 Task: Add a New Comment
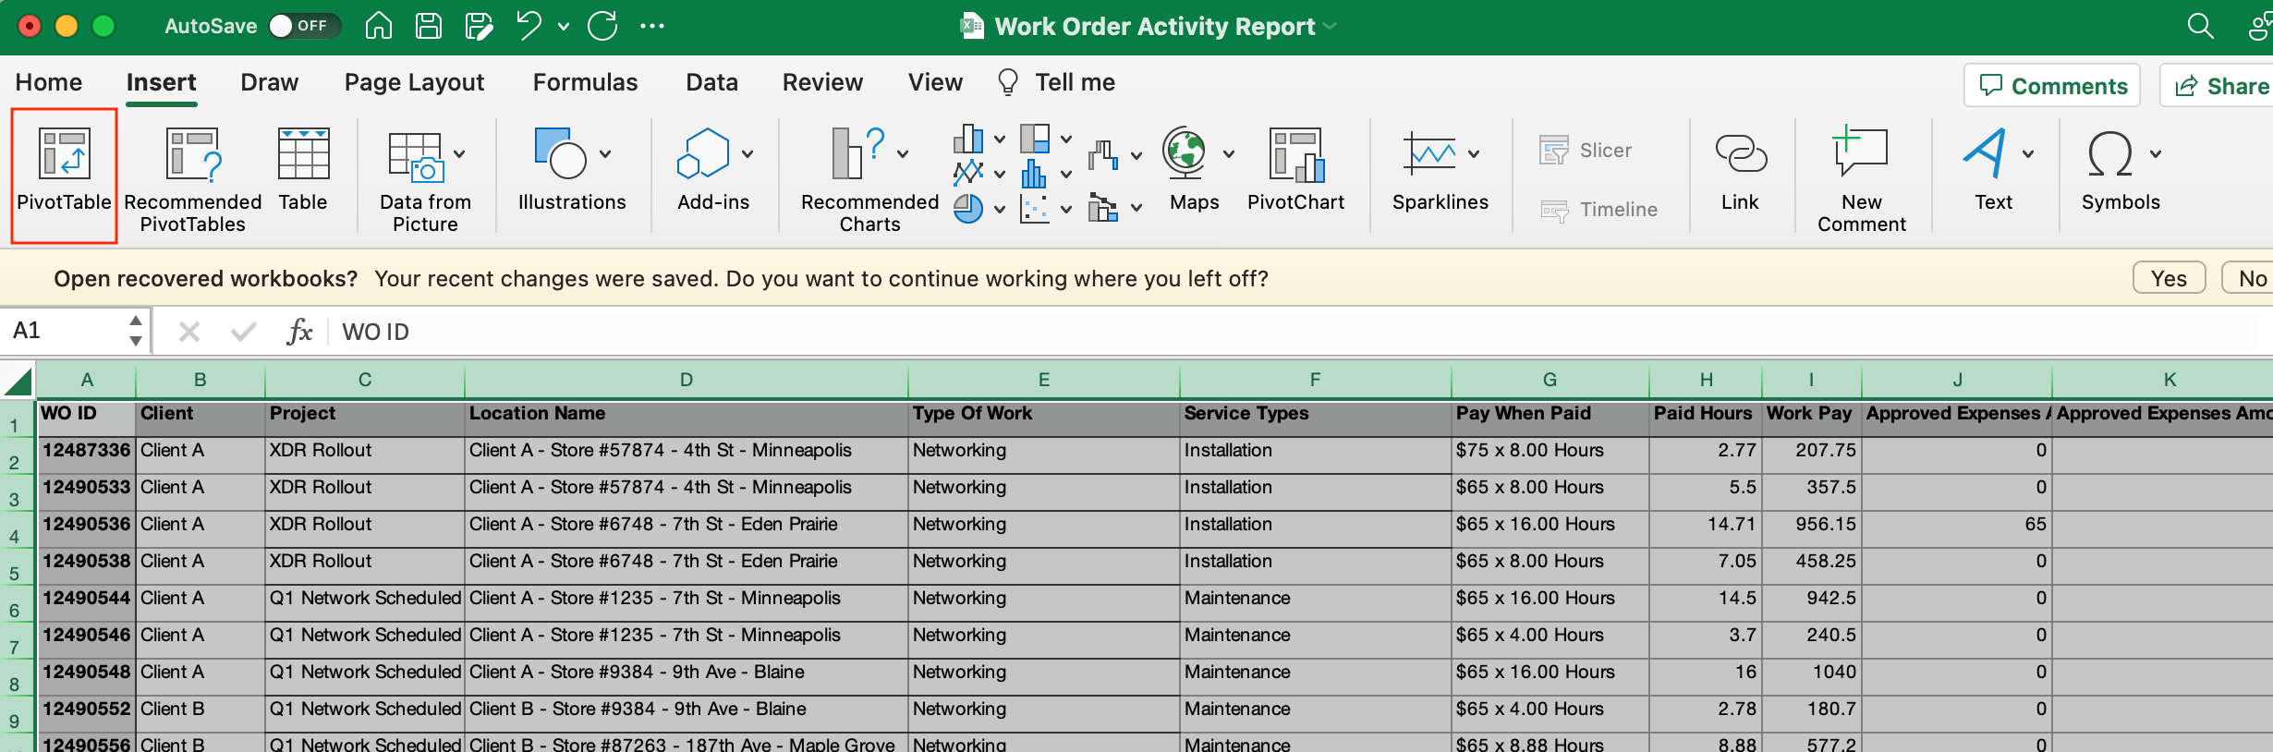1860,154
